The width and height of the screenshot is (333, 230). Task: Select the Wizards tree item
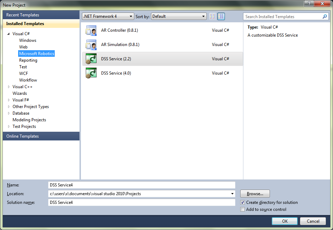[x=20, y=93]
